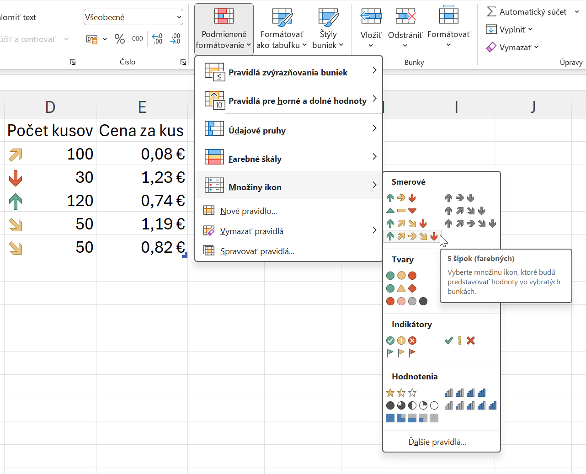The height and width of the screenshot is (474, 586).
Task: Select 3 signs circle triangle diamond set
Action: [x=401, y=288]
